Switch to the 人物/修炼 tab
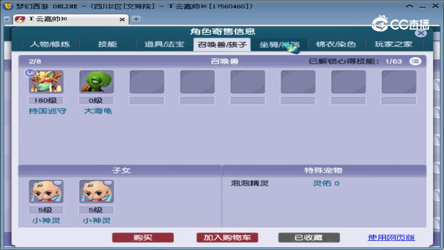This screenshot has height=250, width=444. [50, 44]
